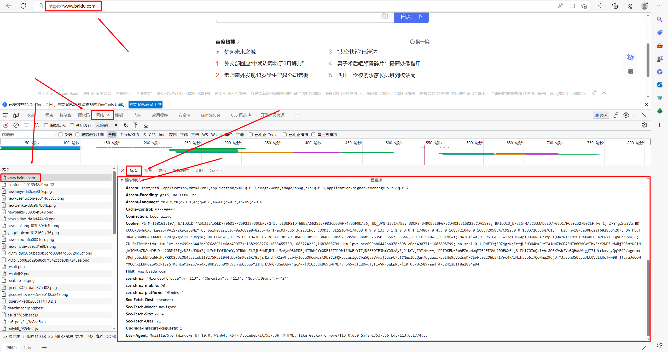Screen dimensions: 668x352
Task: Open network search magnifier
Action: pyautogui.click(x=37, y=125)
